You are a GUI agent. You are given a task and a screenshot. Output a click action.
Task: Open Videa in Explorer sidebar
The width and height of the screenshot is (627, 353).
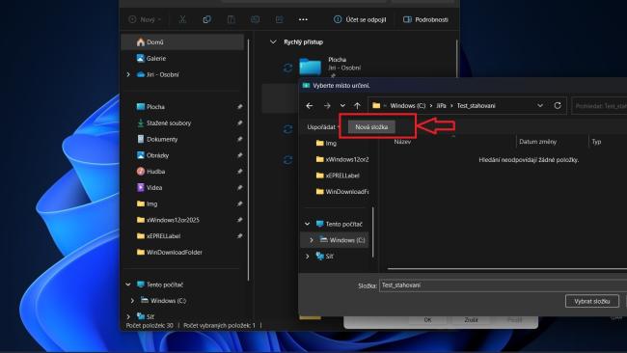pyautogui.click(x=150, y=187)
